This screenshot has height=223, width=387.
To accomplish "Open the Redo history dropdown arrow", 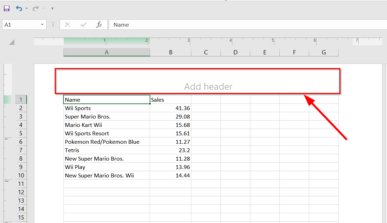I will coord(43,8).
